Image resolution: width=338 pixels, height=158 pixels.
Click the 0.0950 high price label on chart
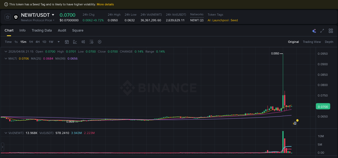(x=275, y=54)
